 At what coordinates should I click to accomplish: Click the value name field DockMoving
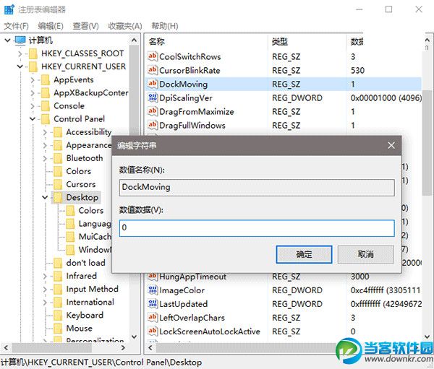click(x=257, y=188)
